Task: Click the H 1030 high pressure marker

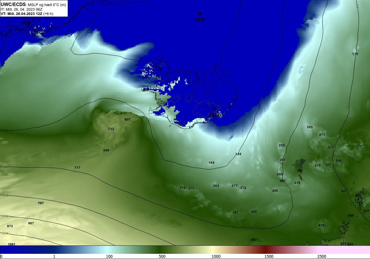Action: pyautogui.click(x=199, y=17)
